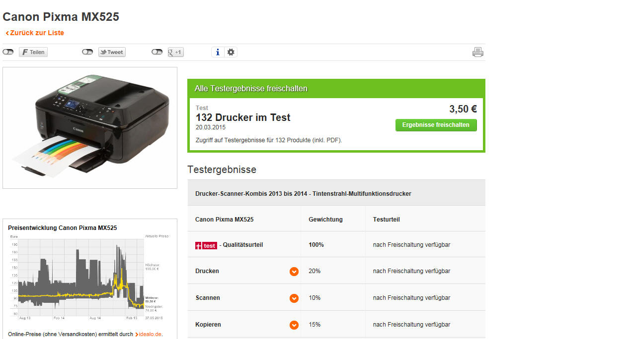
Task: Click the 132 Drucker im Test heading
Action: (x=243, y=117)
